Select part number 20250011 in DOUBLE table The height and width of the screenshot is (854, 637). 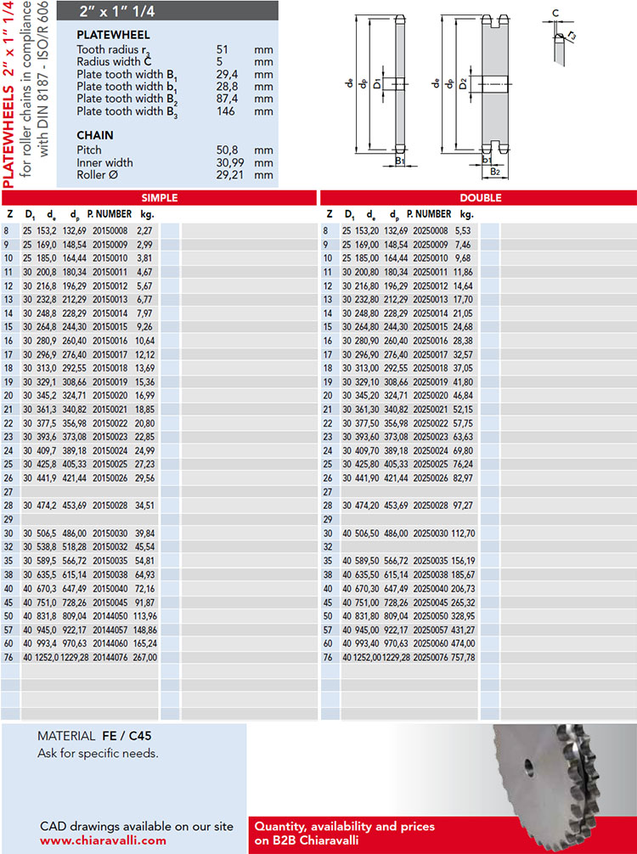pyautogui.click(x=431, y=272)
